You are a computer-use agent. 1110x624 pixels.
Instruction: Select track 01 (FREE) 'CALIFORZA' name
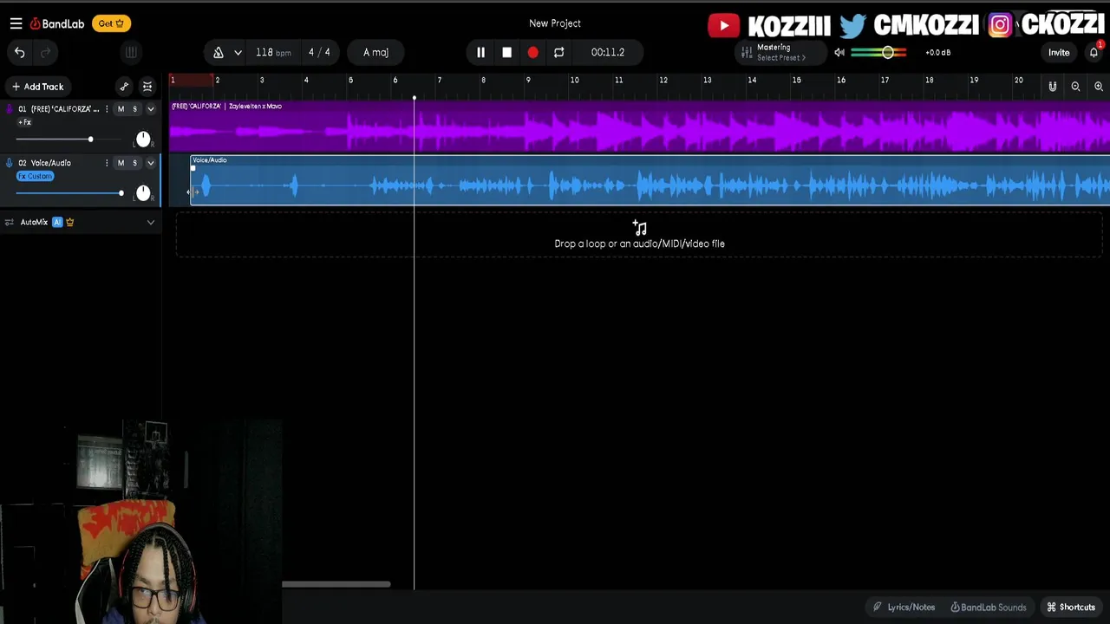pyautogui.click(x=59, y=109)
